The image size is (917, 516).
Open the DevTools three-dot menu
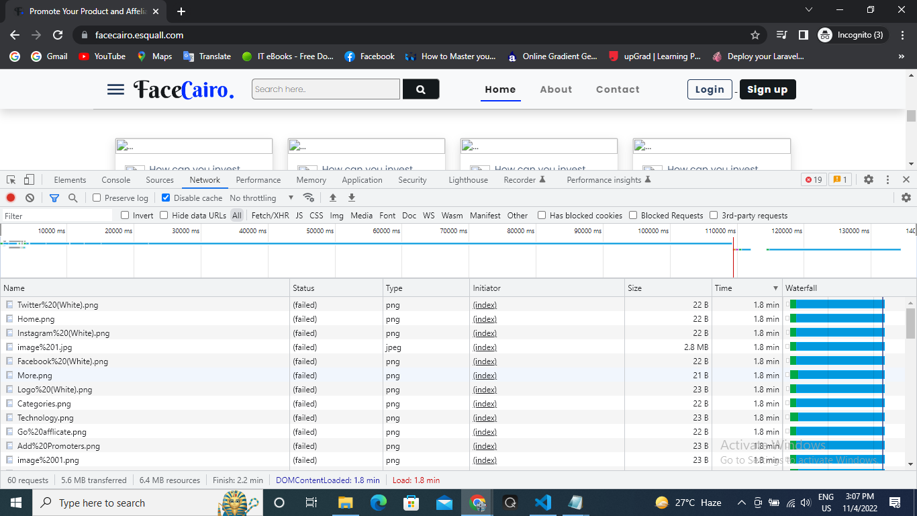(887, 179)
